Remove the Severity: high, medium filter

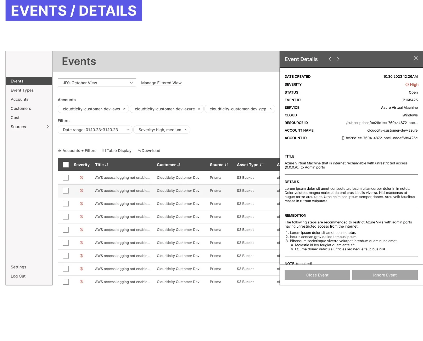pyautogui.click(x=186, y=130)
